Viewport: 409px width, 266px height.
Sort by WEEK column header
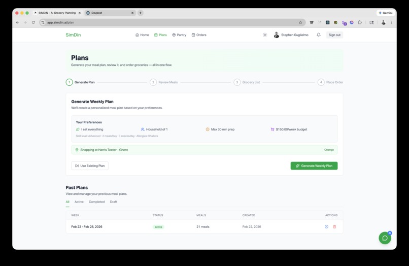[75, 215]
